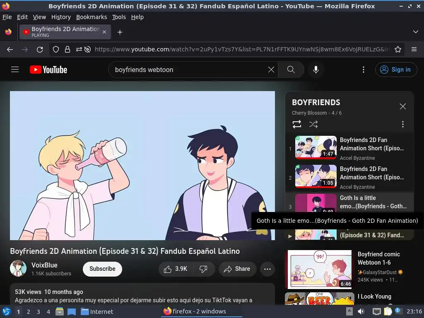Screen dimensions: 424x318
Task: Open YouTube settings three-dot menu
Action: click(364, 70)
